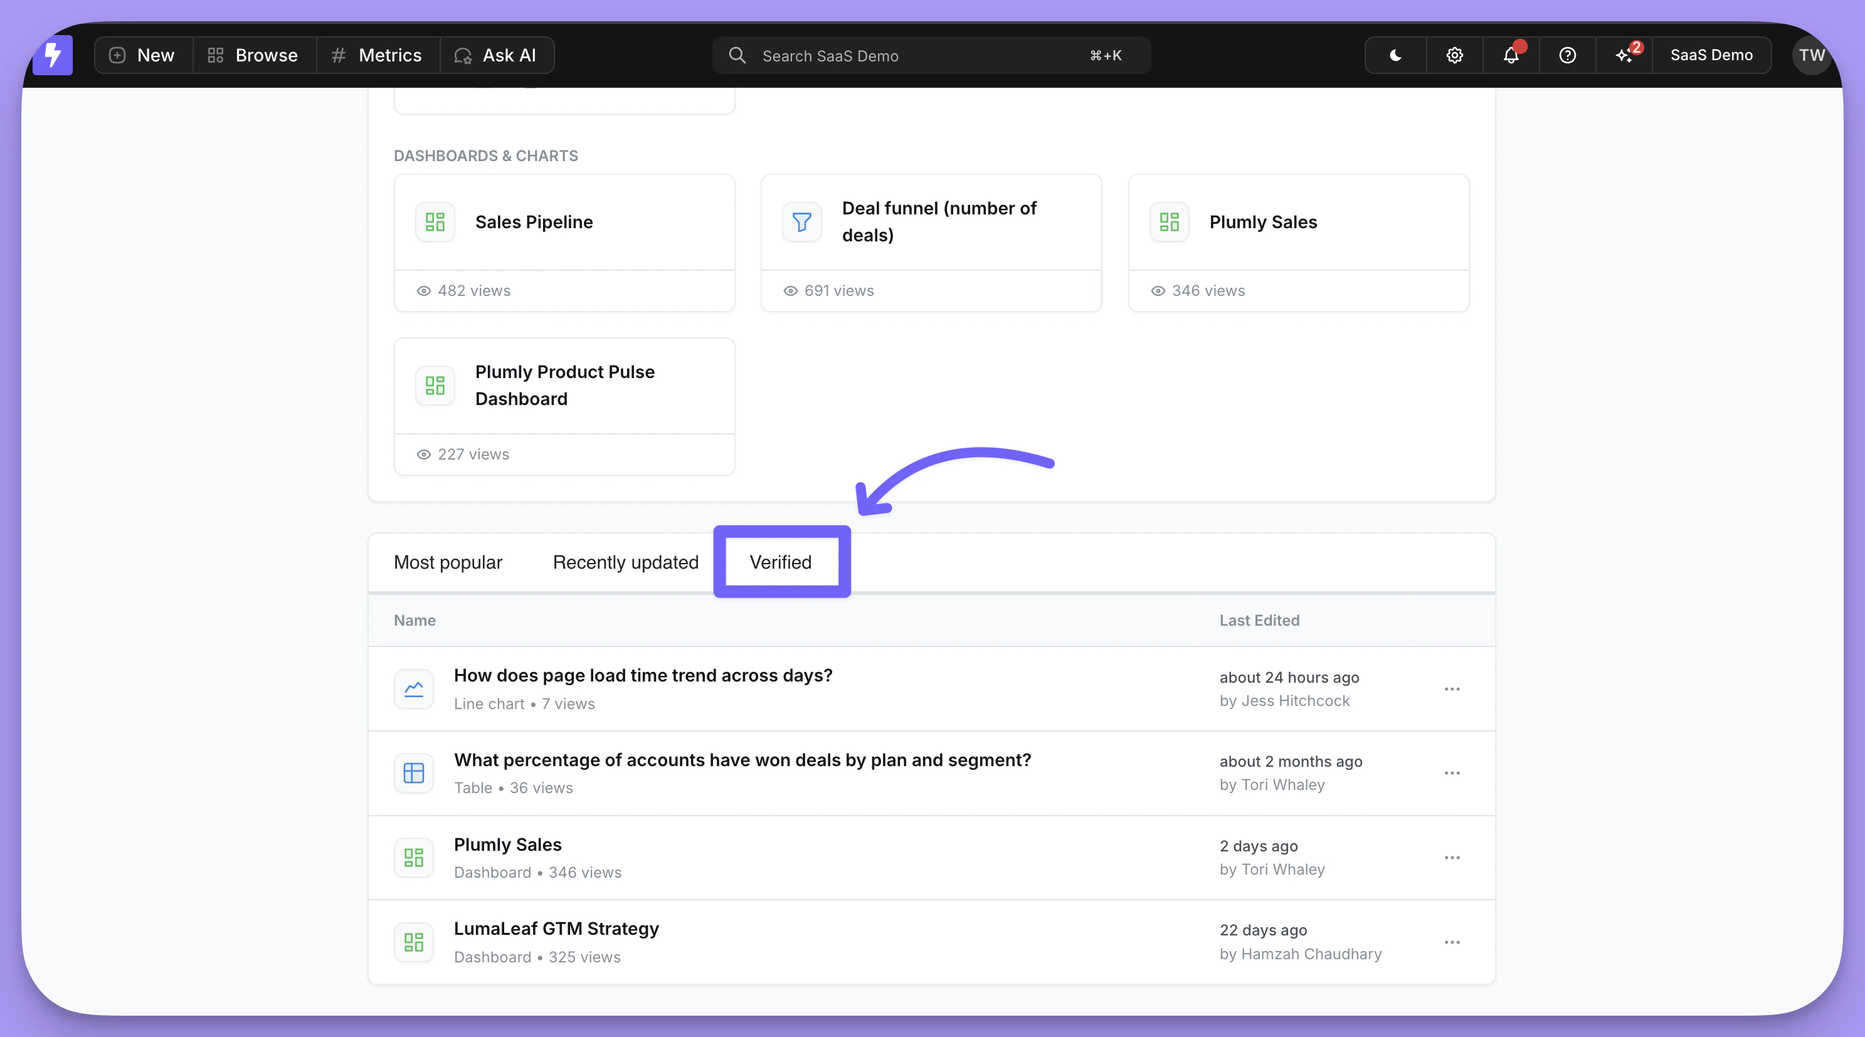Click the Plumly Product Pulse dashboard icon
1865x1037 pixels.
(435, 385)
